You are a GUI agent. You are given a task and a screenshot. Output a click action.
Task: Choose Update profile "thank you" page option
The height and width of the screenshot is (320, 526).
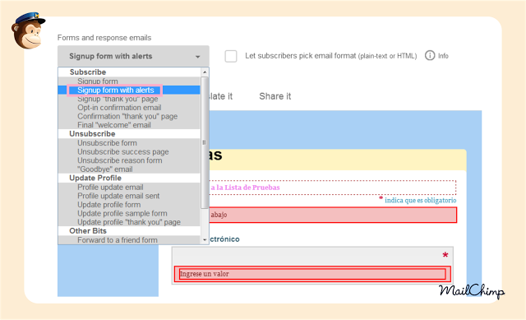tap(129, 222)
